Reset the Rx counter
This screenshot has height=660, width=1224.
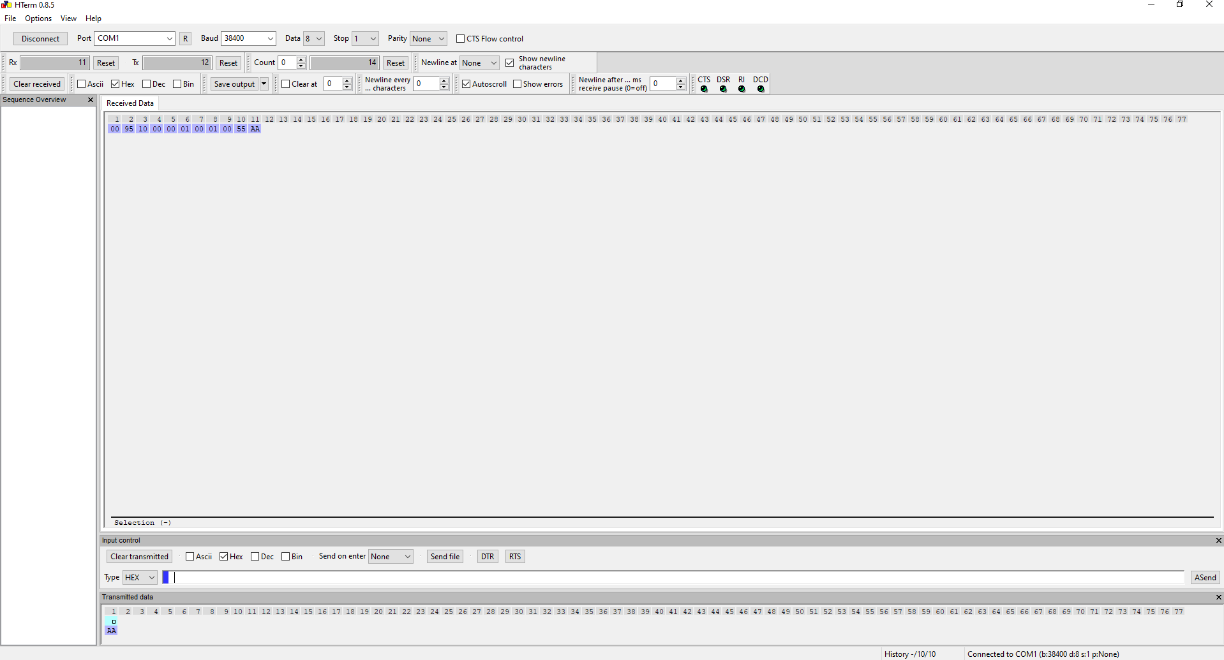coord(106,63)
